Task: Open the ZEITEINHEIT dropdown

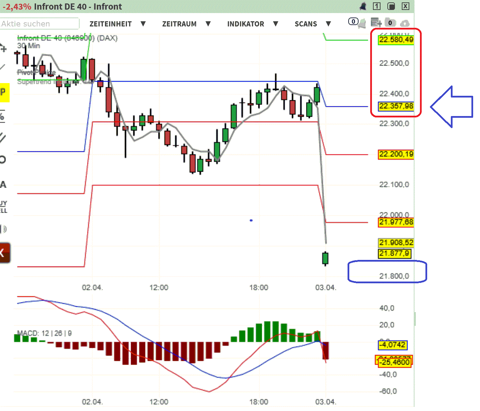Action: point(110,24)
